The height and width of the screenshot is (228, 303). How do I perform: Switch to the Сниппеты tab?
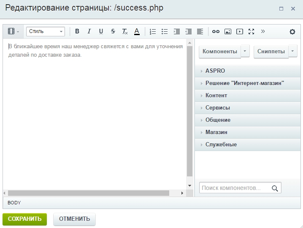(271, 52)
